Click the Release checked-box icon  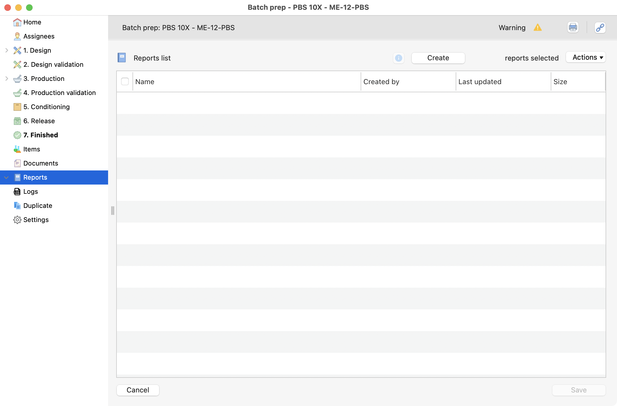[17, 121]
